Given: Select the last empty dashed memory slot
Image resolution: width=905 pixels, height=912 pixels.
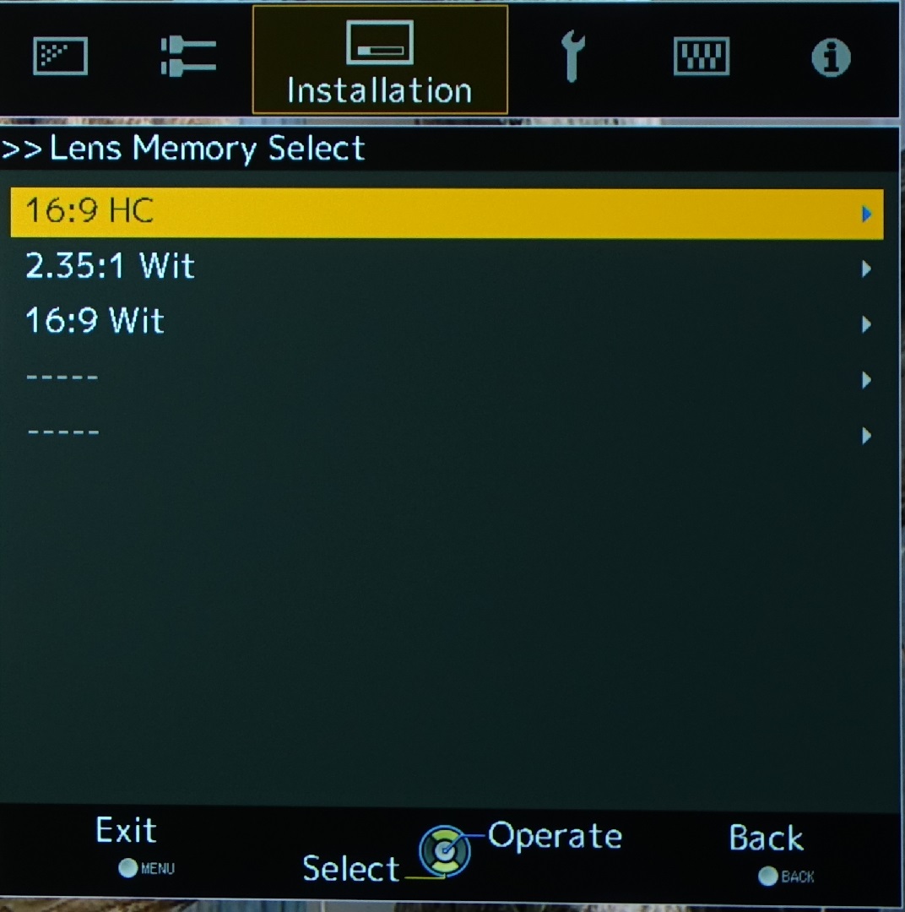Looking at the screenshot, I should (x=447, y=433).
